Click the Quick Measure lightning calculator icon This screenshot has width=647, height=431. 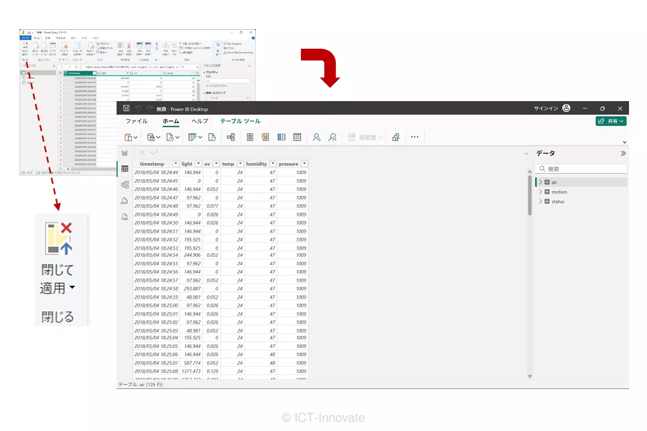[265, 137]
